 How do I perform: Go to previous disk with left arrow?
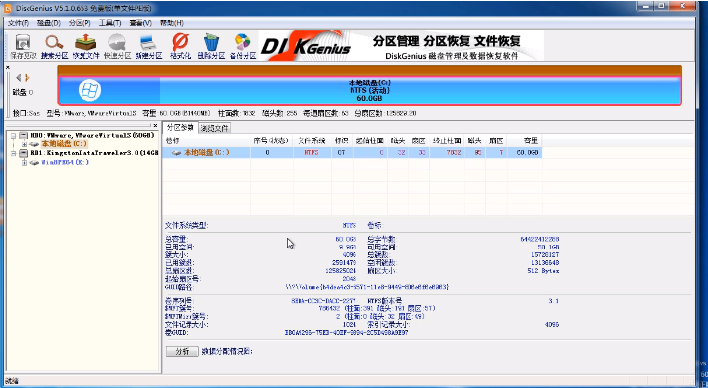18,78
